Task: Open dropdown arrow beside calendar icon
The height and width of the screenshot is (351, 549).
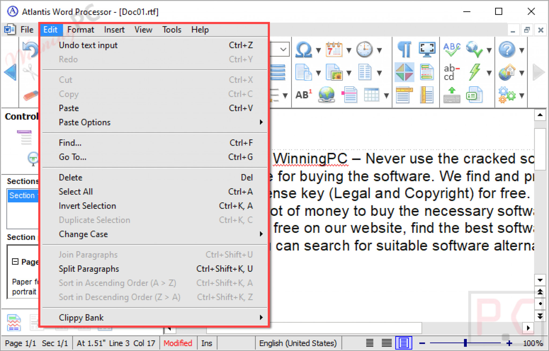Action: 349,50
